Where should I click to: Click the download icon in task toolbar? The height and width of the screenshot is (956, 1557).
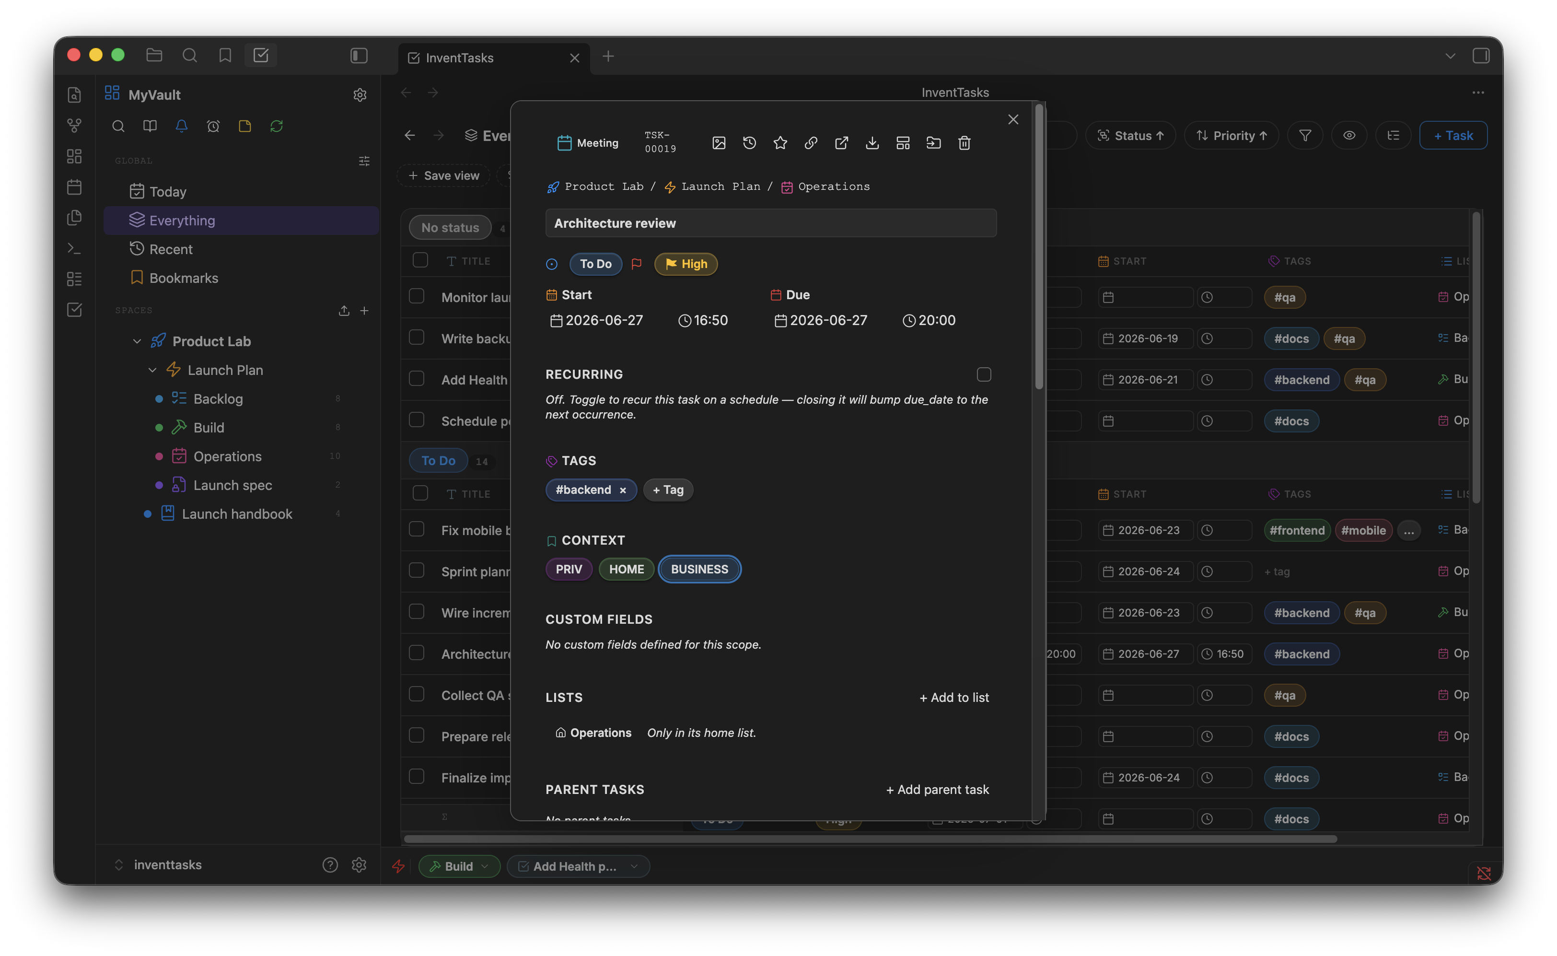click(872, 143)
